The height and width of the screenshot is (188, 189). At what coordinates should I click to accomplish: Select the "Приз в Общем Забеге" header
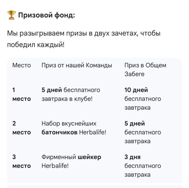point(145,70)
